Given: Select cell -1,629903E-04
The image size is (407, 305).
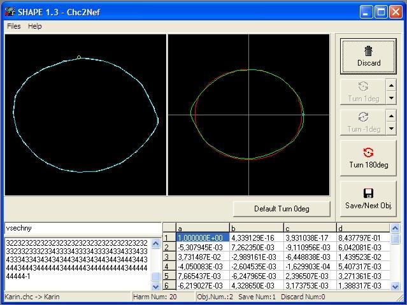Looking at the screenshot, I should (310, 267).
